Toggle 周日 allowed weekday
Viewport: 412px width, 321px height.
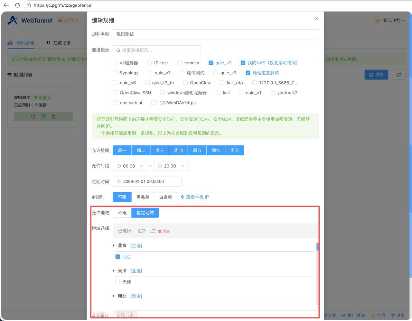click(234, 150)
